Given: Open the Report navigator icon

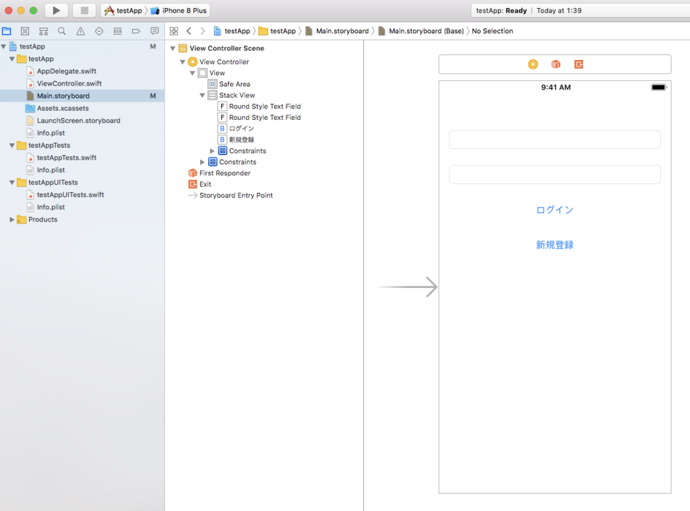Looking at the screenshot, I should point(154,31).
